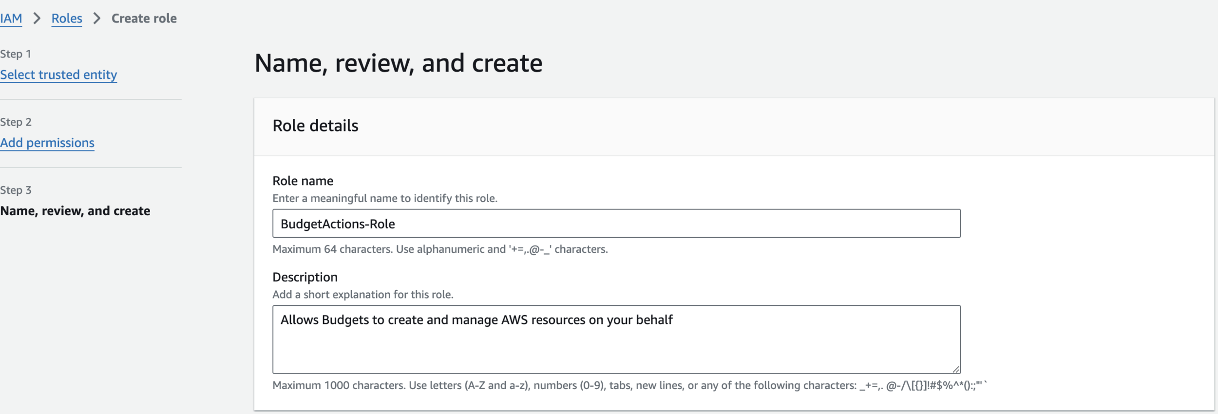The width and height of the screenshot is (1218, 414).
Task: Click the Maximum 64 characters hint text
Action: click(x=439, y=249)
